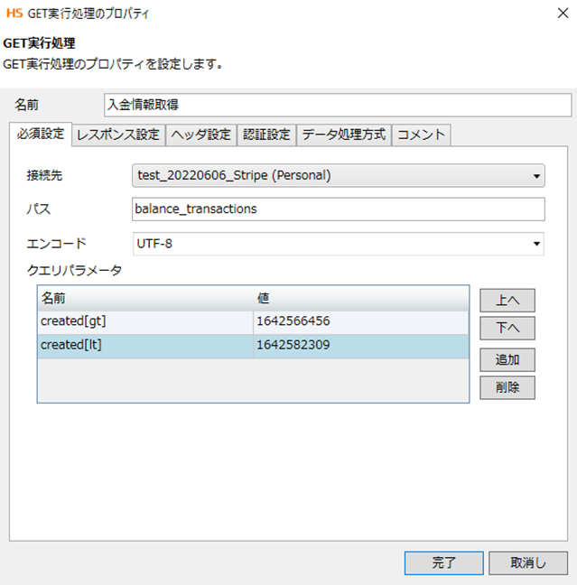Switch to the ヘッダ設定 tab
This screenshot has height=585, width=577.
pyautogui.click(x=200, y=135)
